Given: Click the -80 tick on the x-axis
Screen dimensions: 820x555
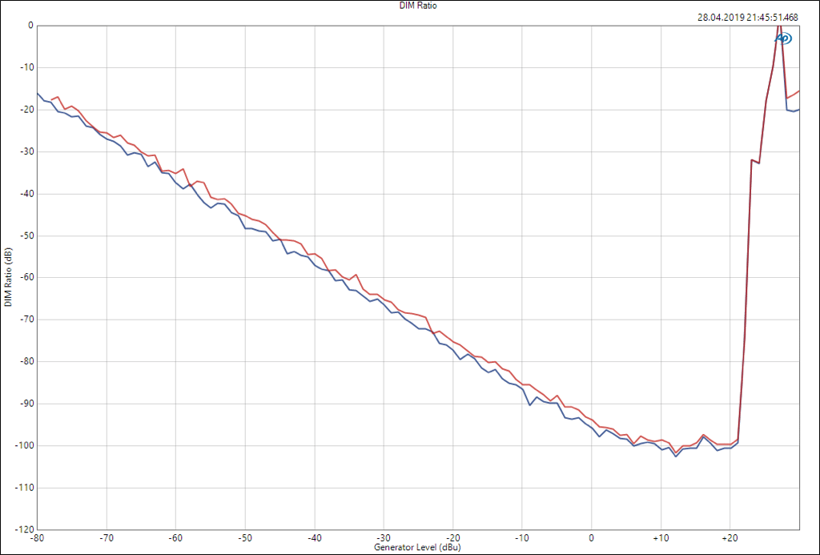Looking at the screenshot, I should click(37, 537).
